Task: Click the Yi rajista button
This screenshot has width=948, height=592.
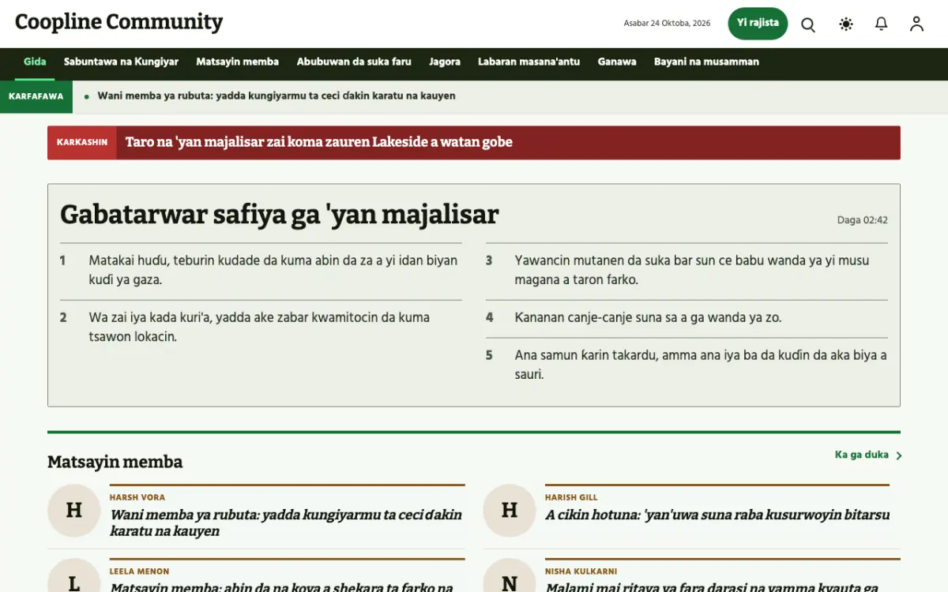Action: coord(758,24)
